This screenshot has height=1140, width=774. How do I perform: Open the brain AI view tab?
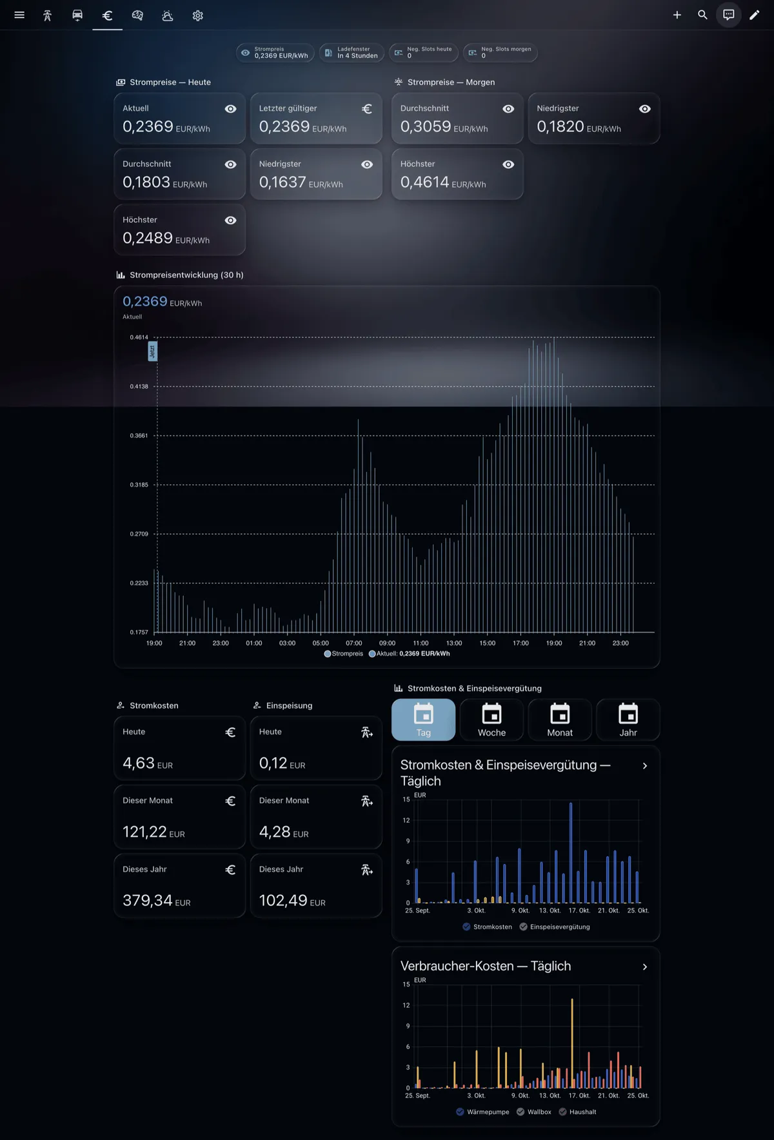click(x=137, y=15)
